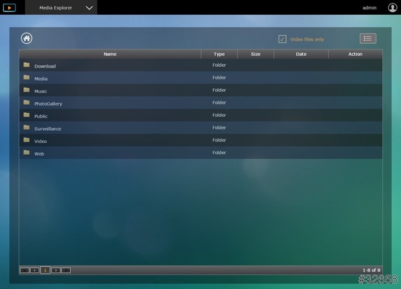Viewport: 401px width, 289px height.
Task: Go to previous page in pagination bar
Action: tap(35, 270)
